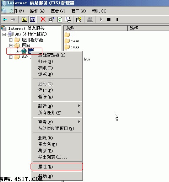Click the green Refresh toolbar icon

click(x=60, y=20)
